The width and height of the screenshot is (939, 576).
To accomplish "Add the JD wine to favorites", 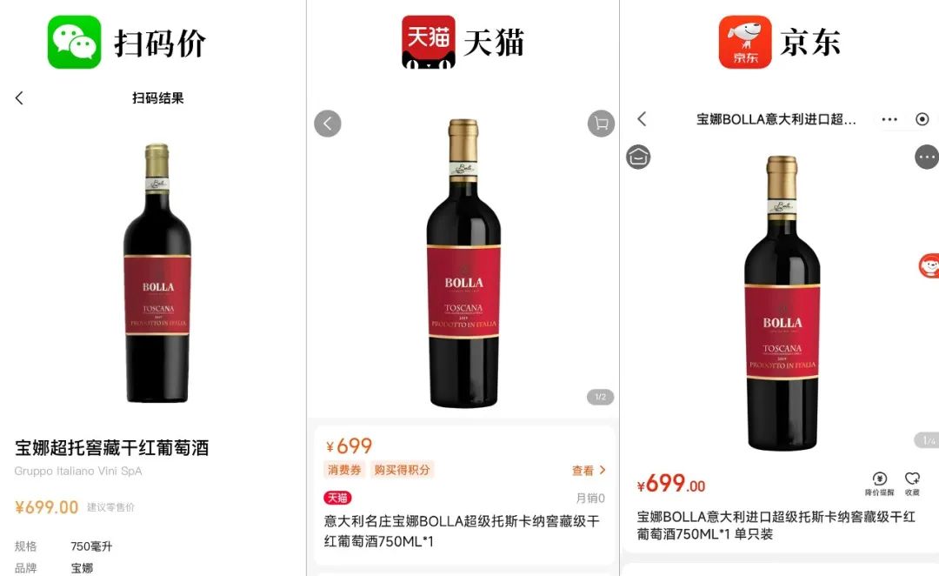I will pos(912,485).
